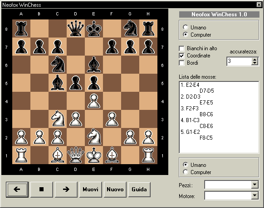Click move D2-D3 in list
264x208 pixels.
pyautogui.click(x=193, y=97)
